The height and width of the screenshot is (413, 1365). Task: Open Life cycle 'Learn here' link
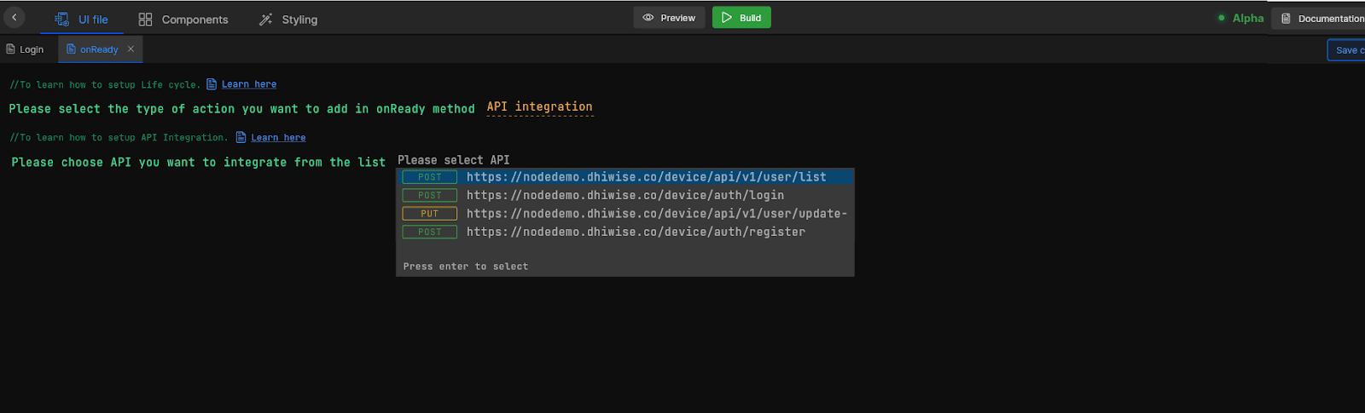coord(249,84)
